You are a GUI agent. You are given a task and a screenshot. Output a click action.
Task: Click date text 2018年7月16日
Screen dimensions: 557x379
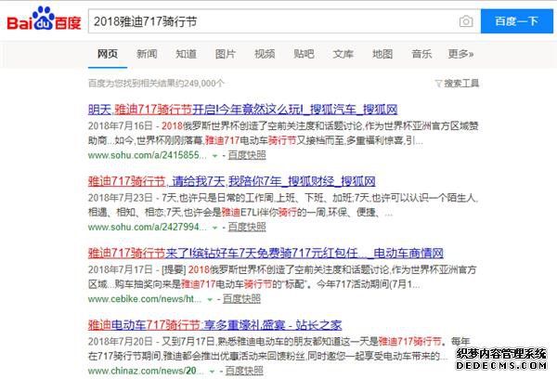(121, 125)
